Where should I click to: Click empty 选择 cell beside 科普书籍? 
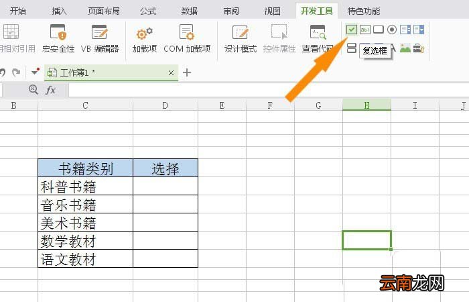click(x=165, y=186)
